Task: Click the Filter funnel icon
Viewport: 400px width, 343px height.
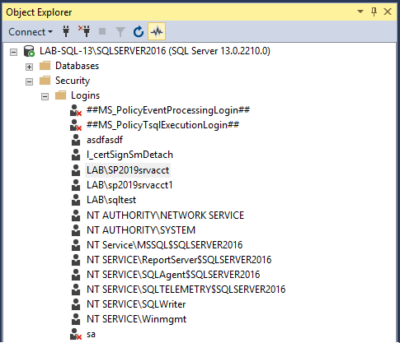Action: pos(120,32)
